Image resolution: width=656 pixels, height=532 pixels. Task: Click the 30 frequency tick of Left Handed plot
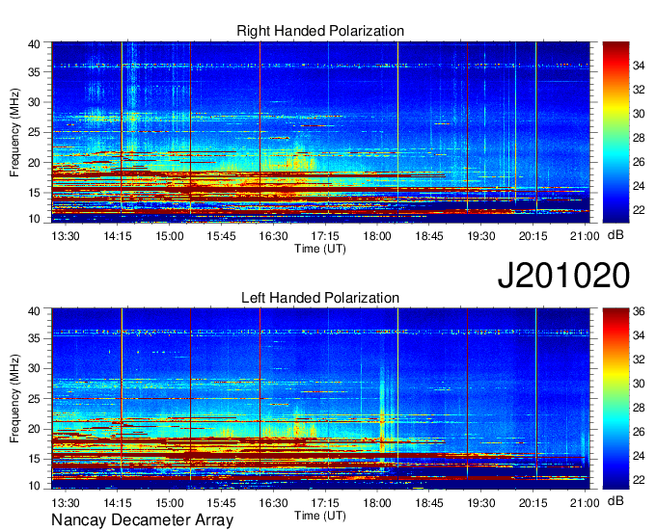(x=34, y=368)
